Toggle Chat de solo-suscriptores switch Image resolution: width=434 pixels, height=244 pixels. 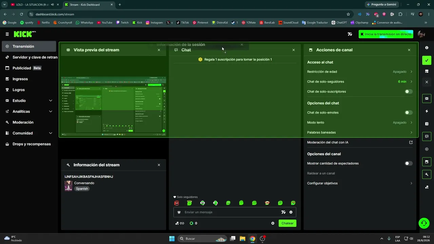tap(409, 91)
